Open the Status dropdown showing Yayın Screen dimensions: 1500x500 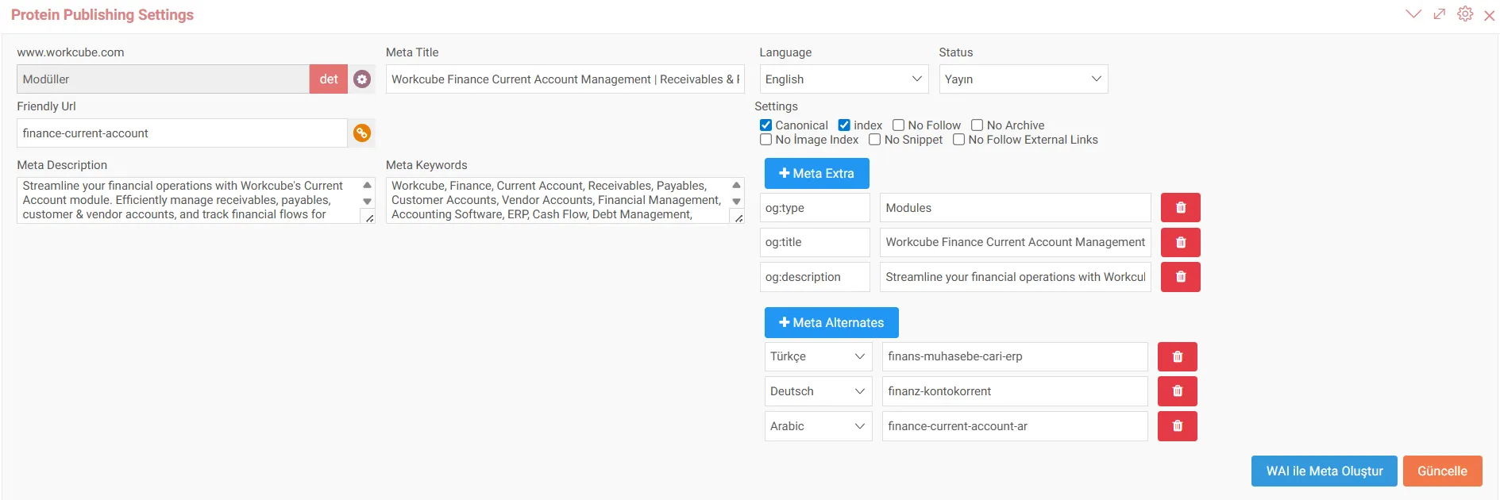[1023, 79]
